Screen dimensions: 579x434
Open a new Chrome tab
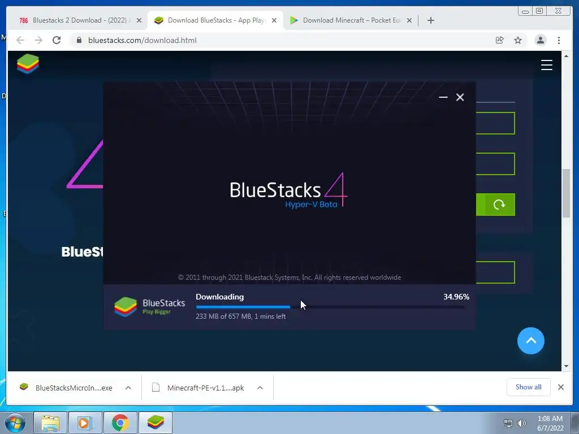click(430, 20)
